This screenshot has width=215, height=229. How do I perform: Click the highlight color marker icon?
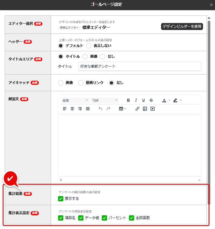[175, 100]
